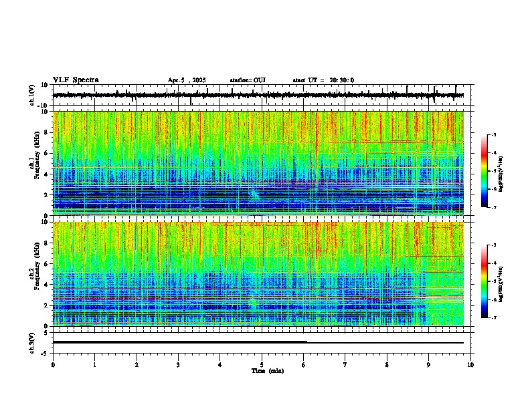Select the date label 'Apr. 5, 2025'
This screenshot has height=409, width=530.
pos(187,80)
